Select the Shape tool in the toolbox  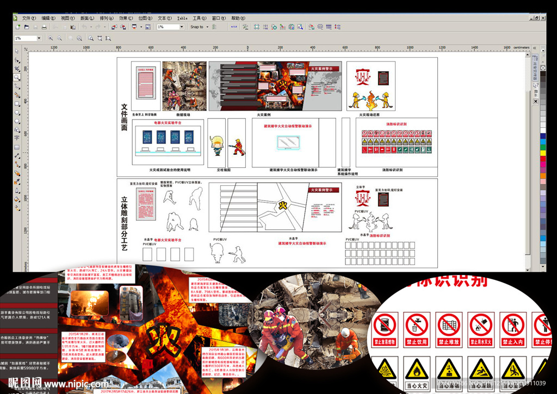coord(17,60)
